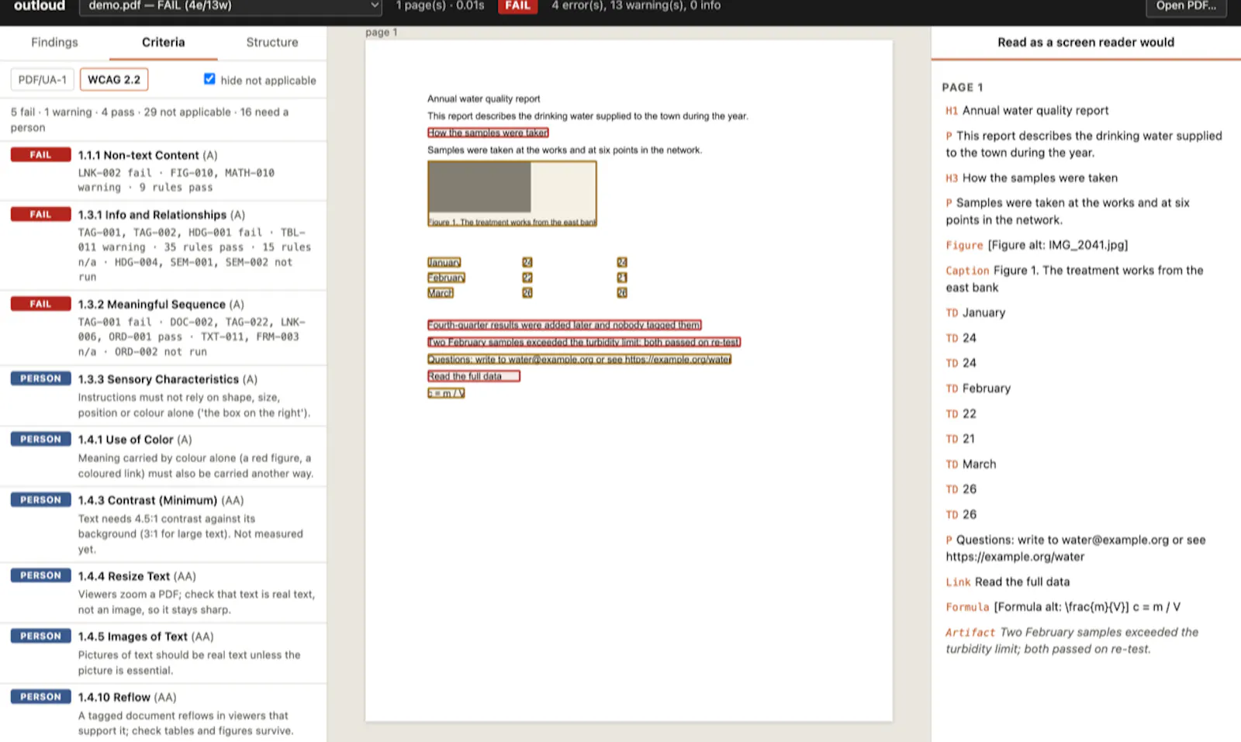The height and width of the screenshot is (742, 1241).
Task: Click 'Read the full data' link on page
Action: [x=473, y=376]
